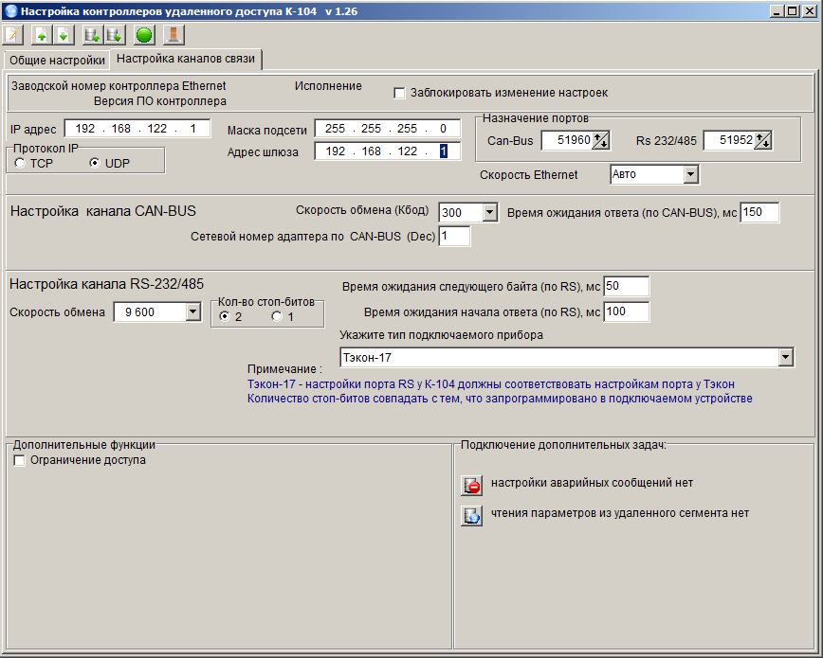The width and height of the screenshot is (823, 658).
Task: Click the Can-Bus port number spinner
Action: click(x=601, y=140)
